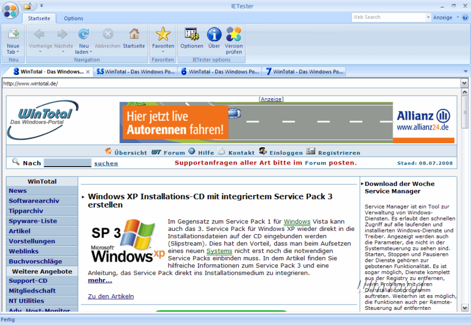
Task: Reload the page with Neu laden
Action: click(84, 34)
